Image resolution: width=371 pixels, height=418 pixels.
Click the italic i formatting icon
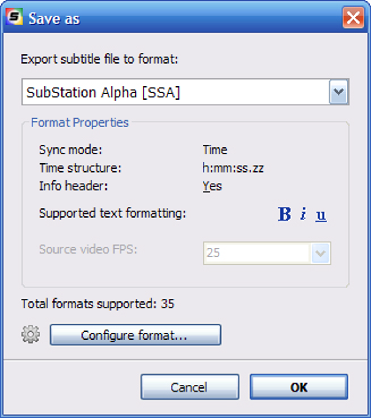pyautogui.click(x=303, y=214)
